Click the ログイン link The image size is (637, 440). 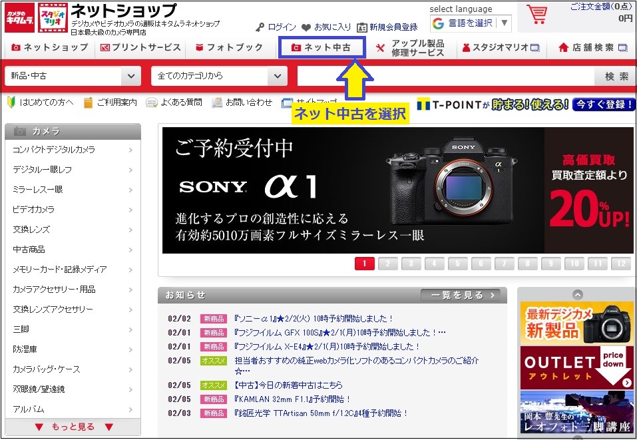pos(282,27)
